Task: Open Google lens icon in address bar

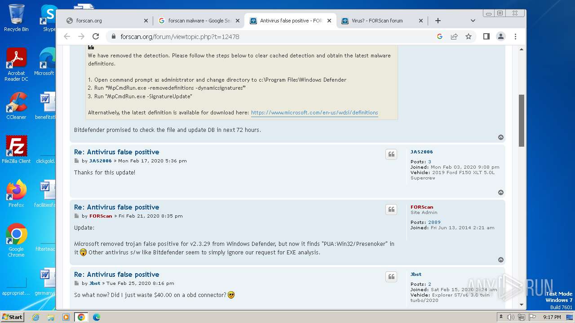Action: click(440, 36)
